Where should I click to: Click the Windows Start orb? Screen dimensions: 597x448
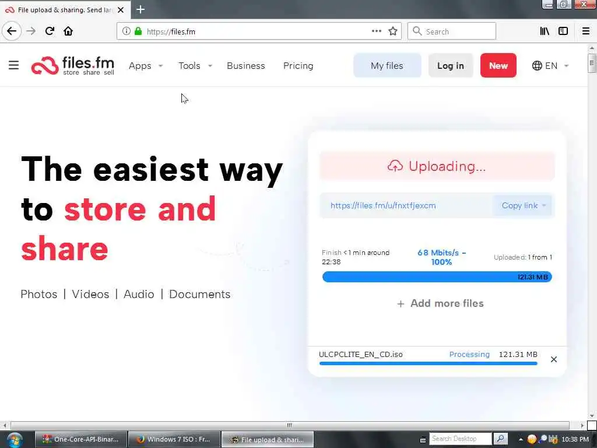(15, 440)
